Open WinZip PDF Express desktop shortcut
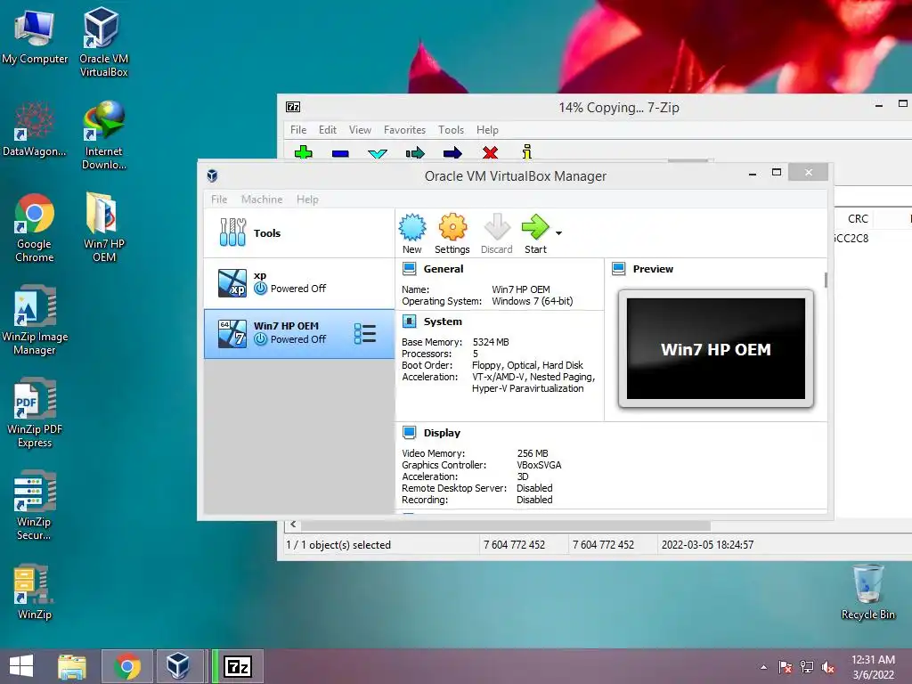This screenshot has width=912, height=684. (x=35, y=413)
